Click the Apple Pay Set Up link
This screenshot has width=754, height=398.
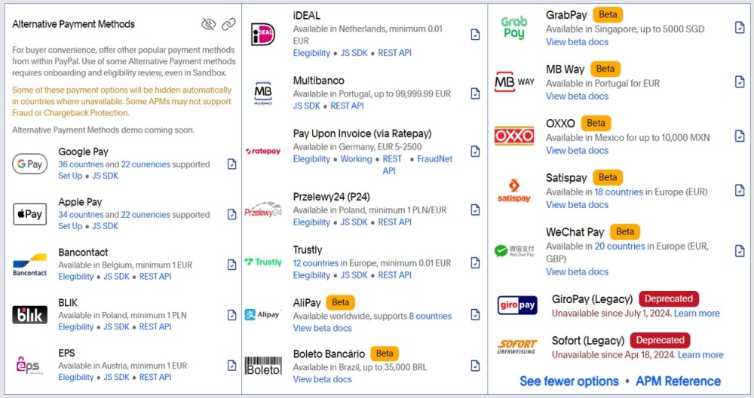coord(70,226)
